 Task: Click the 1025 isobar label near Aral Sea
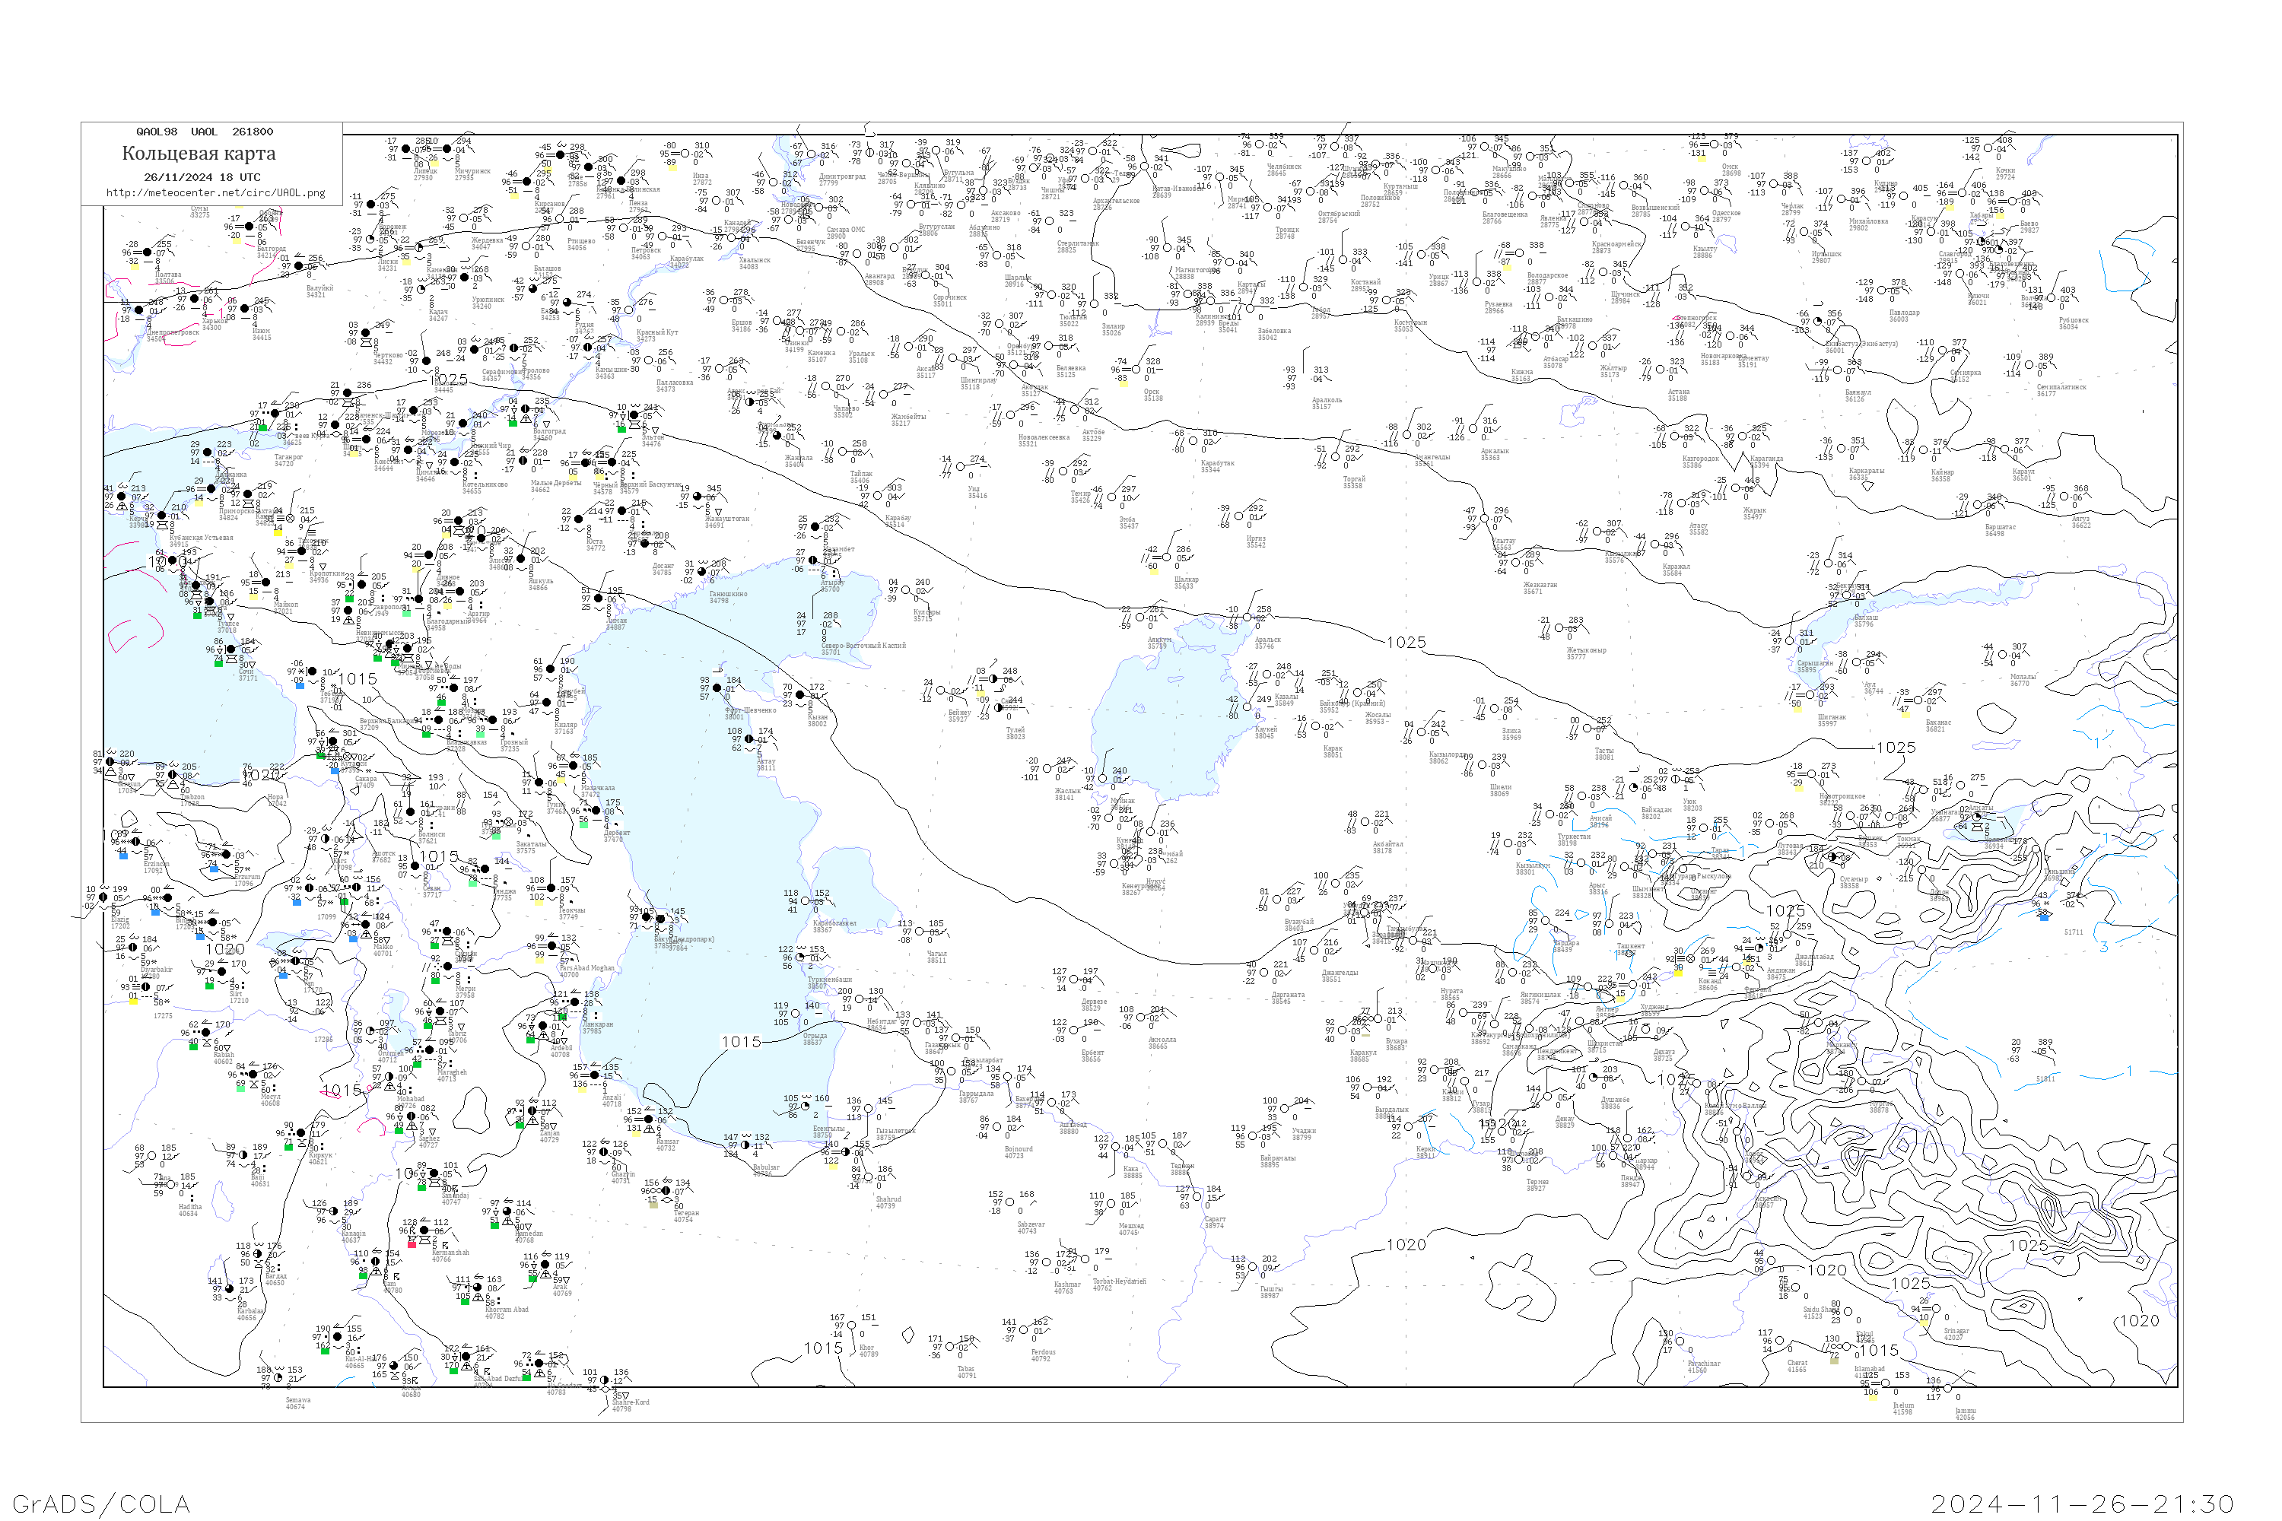pyautogui.click(x=1406, y=642)
